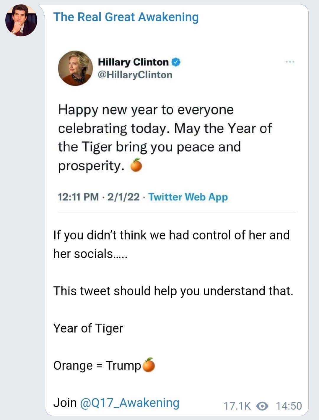Click the blue verified badge
The width and height of the screenshot is (319, 420).
(176, 62)
